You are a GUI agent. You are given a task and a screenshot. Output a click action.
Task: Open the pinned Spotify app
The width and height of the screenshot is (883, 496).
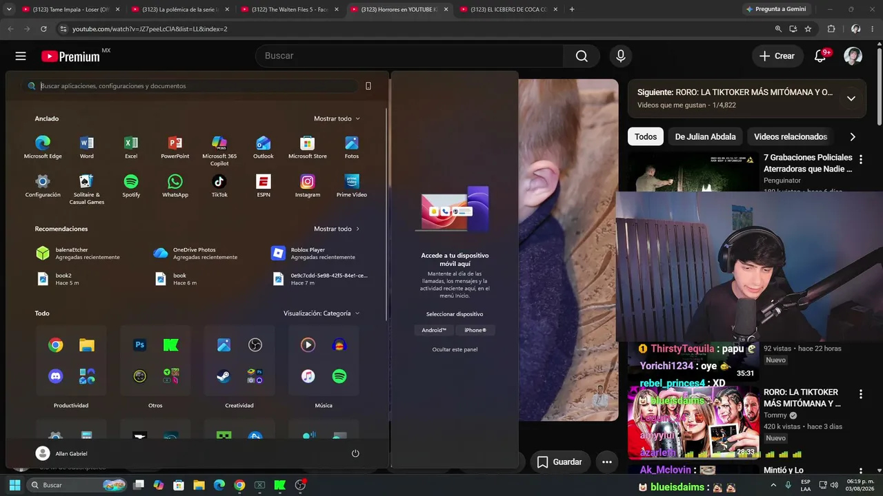pos(131,186)
